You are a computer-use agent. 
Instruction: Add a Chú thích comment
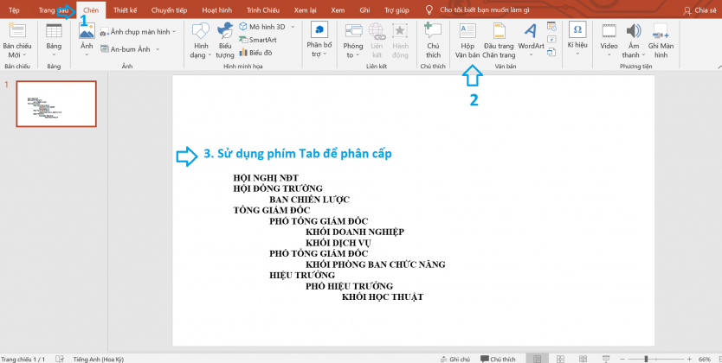[433, 40]
